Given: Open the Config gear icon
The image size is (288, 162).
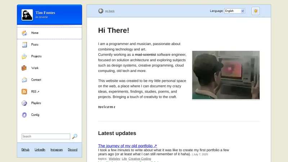Looking at the screenshot, I should coord(24,115).
